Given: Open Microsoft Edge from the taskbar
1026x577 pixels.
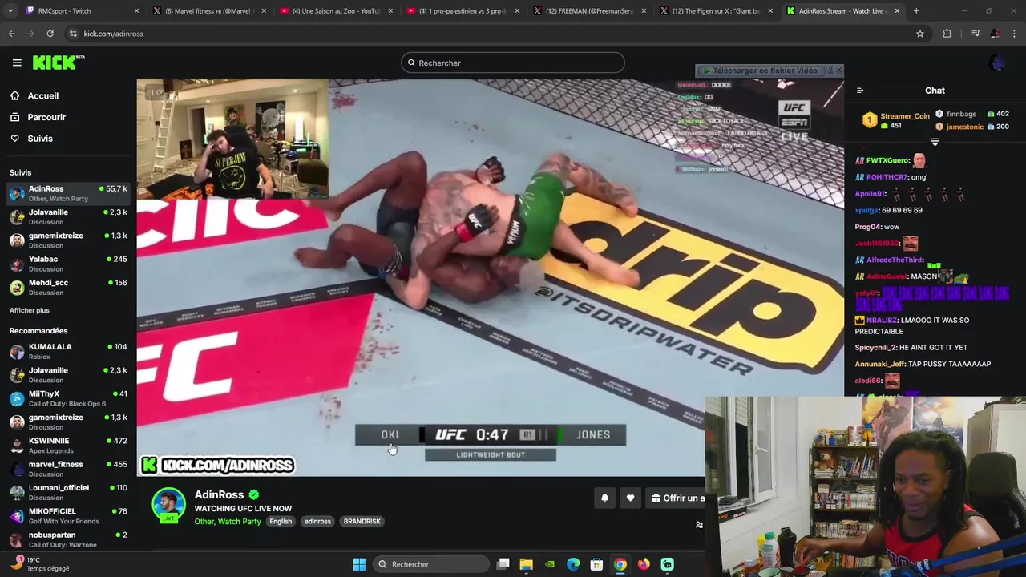Looking at the screenshot, I should coord(573,564).
